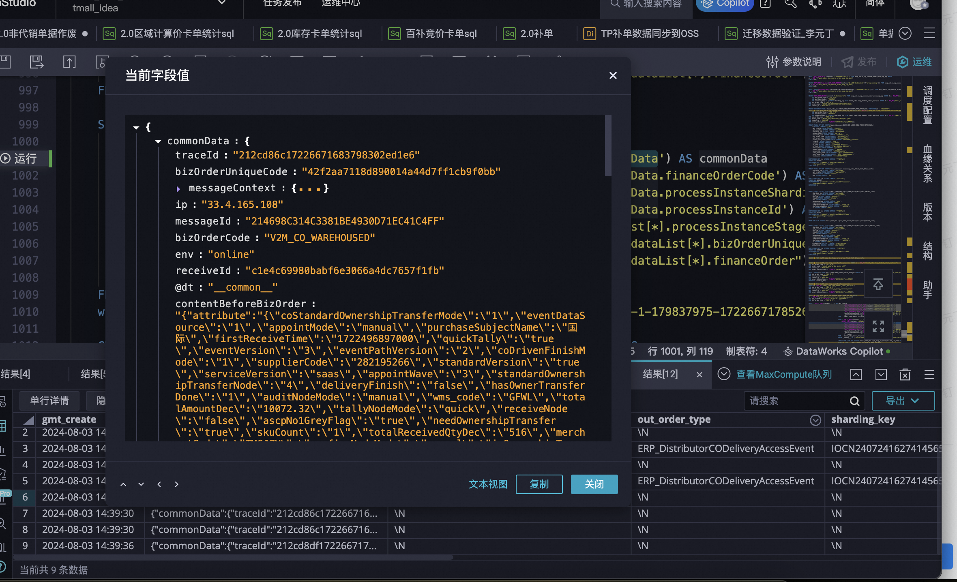The image size is (957, 582).
Task: Open the 2.0区域计算价卡单统计sql tab
Action: (x=169, y=33)
